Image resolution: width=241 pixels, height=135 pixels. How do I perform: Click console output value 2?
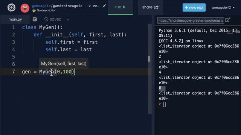click(160, 57)
